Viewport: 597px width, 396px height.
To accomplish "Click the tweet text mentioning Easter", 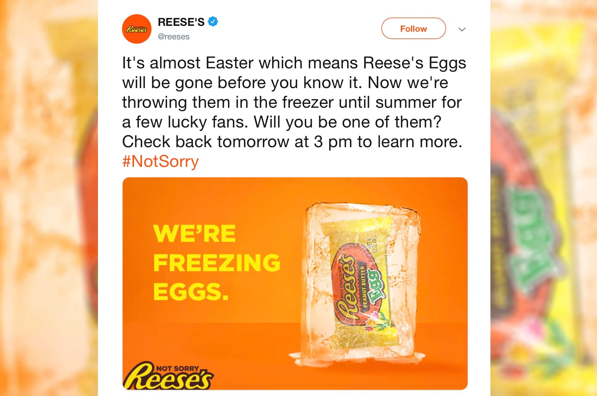I will coord(294,63).
